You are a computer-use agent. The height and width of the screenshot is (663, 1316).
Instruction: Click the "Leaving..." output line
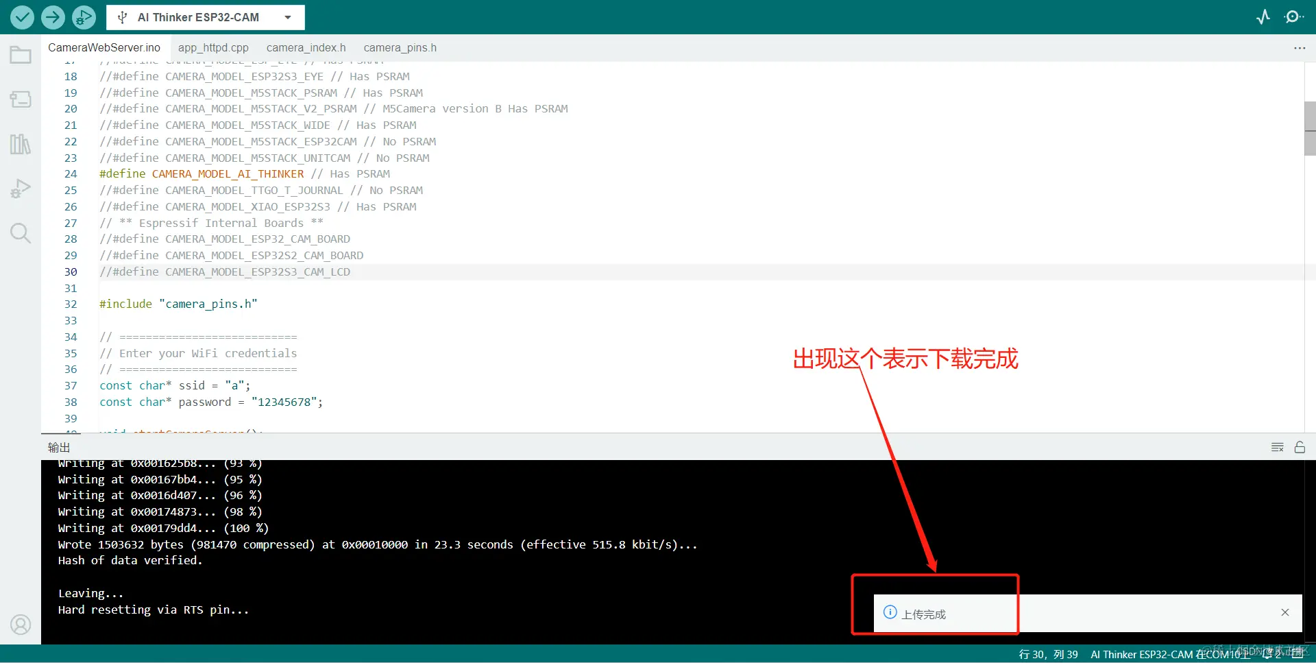click(90, 593)
